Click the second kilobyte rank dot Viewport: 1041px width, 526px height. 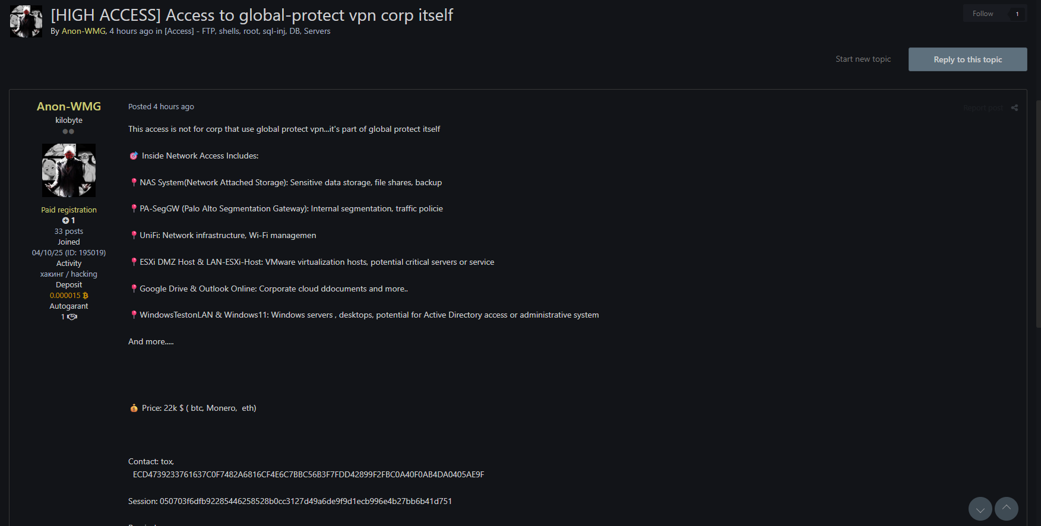pos(71,131)
